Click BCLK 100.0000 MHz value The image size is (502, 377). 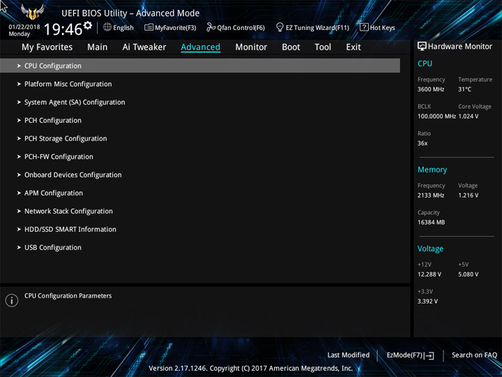point(436,116)
